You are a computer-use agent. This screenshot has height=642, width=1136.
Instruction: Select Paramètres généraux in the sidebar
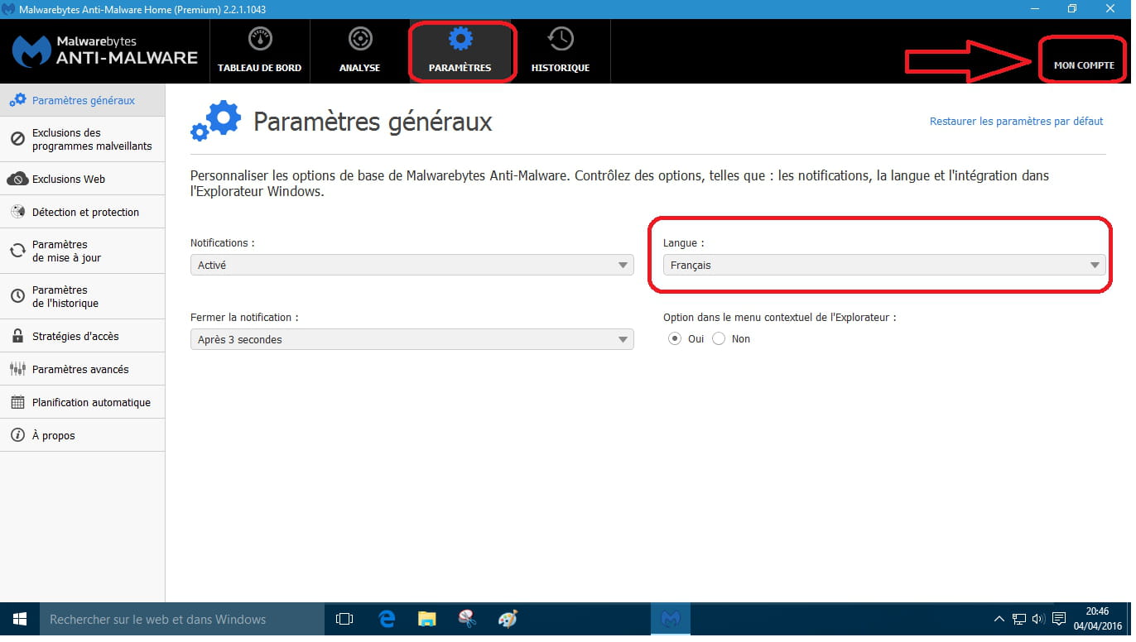click(x=83, y=101)
